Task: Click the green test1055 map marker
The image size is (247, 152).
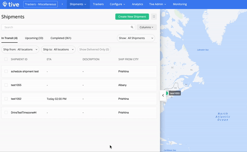Action: pyautogui.click(x=167, y=93)
